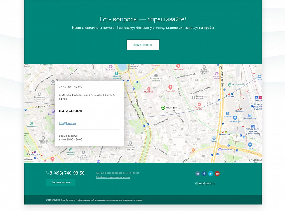Select the Денто Лидер dental marker
Screen dimensions: 285x211
click(x=178, y=66)
